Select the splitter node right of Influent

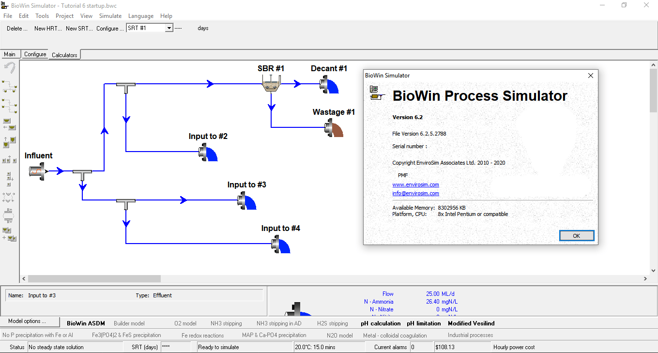point(82,174)
